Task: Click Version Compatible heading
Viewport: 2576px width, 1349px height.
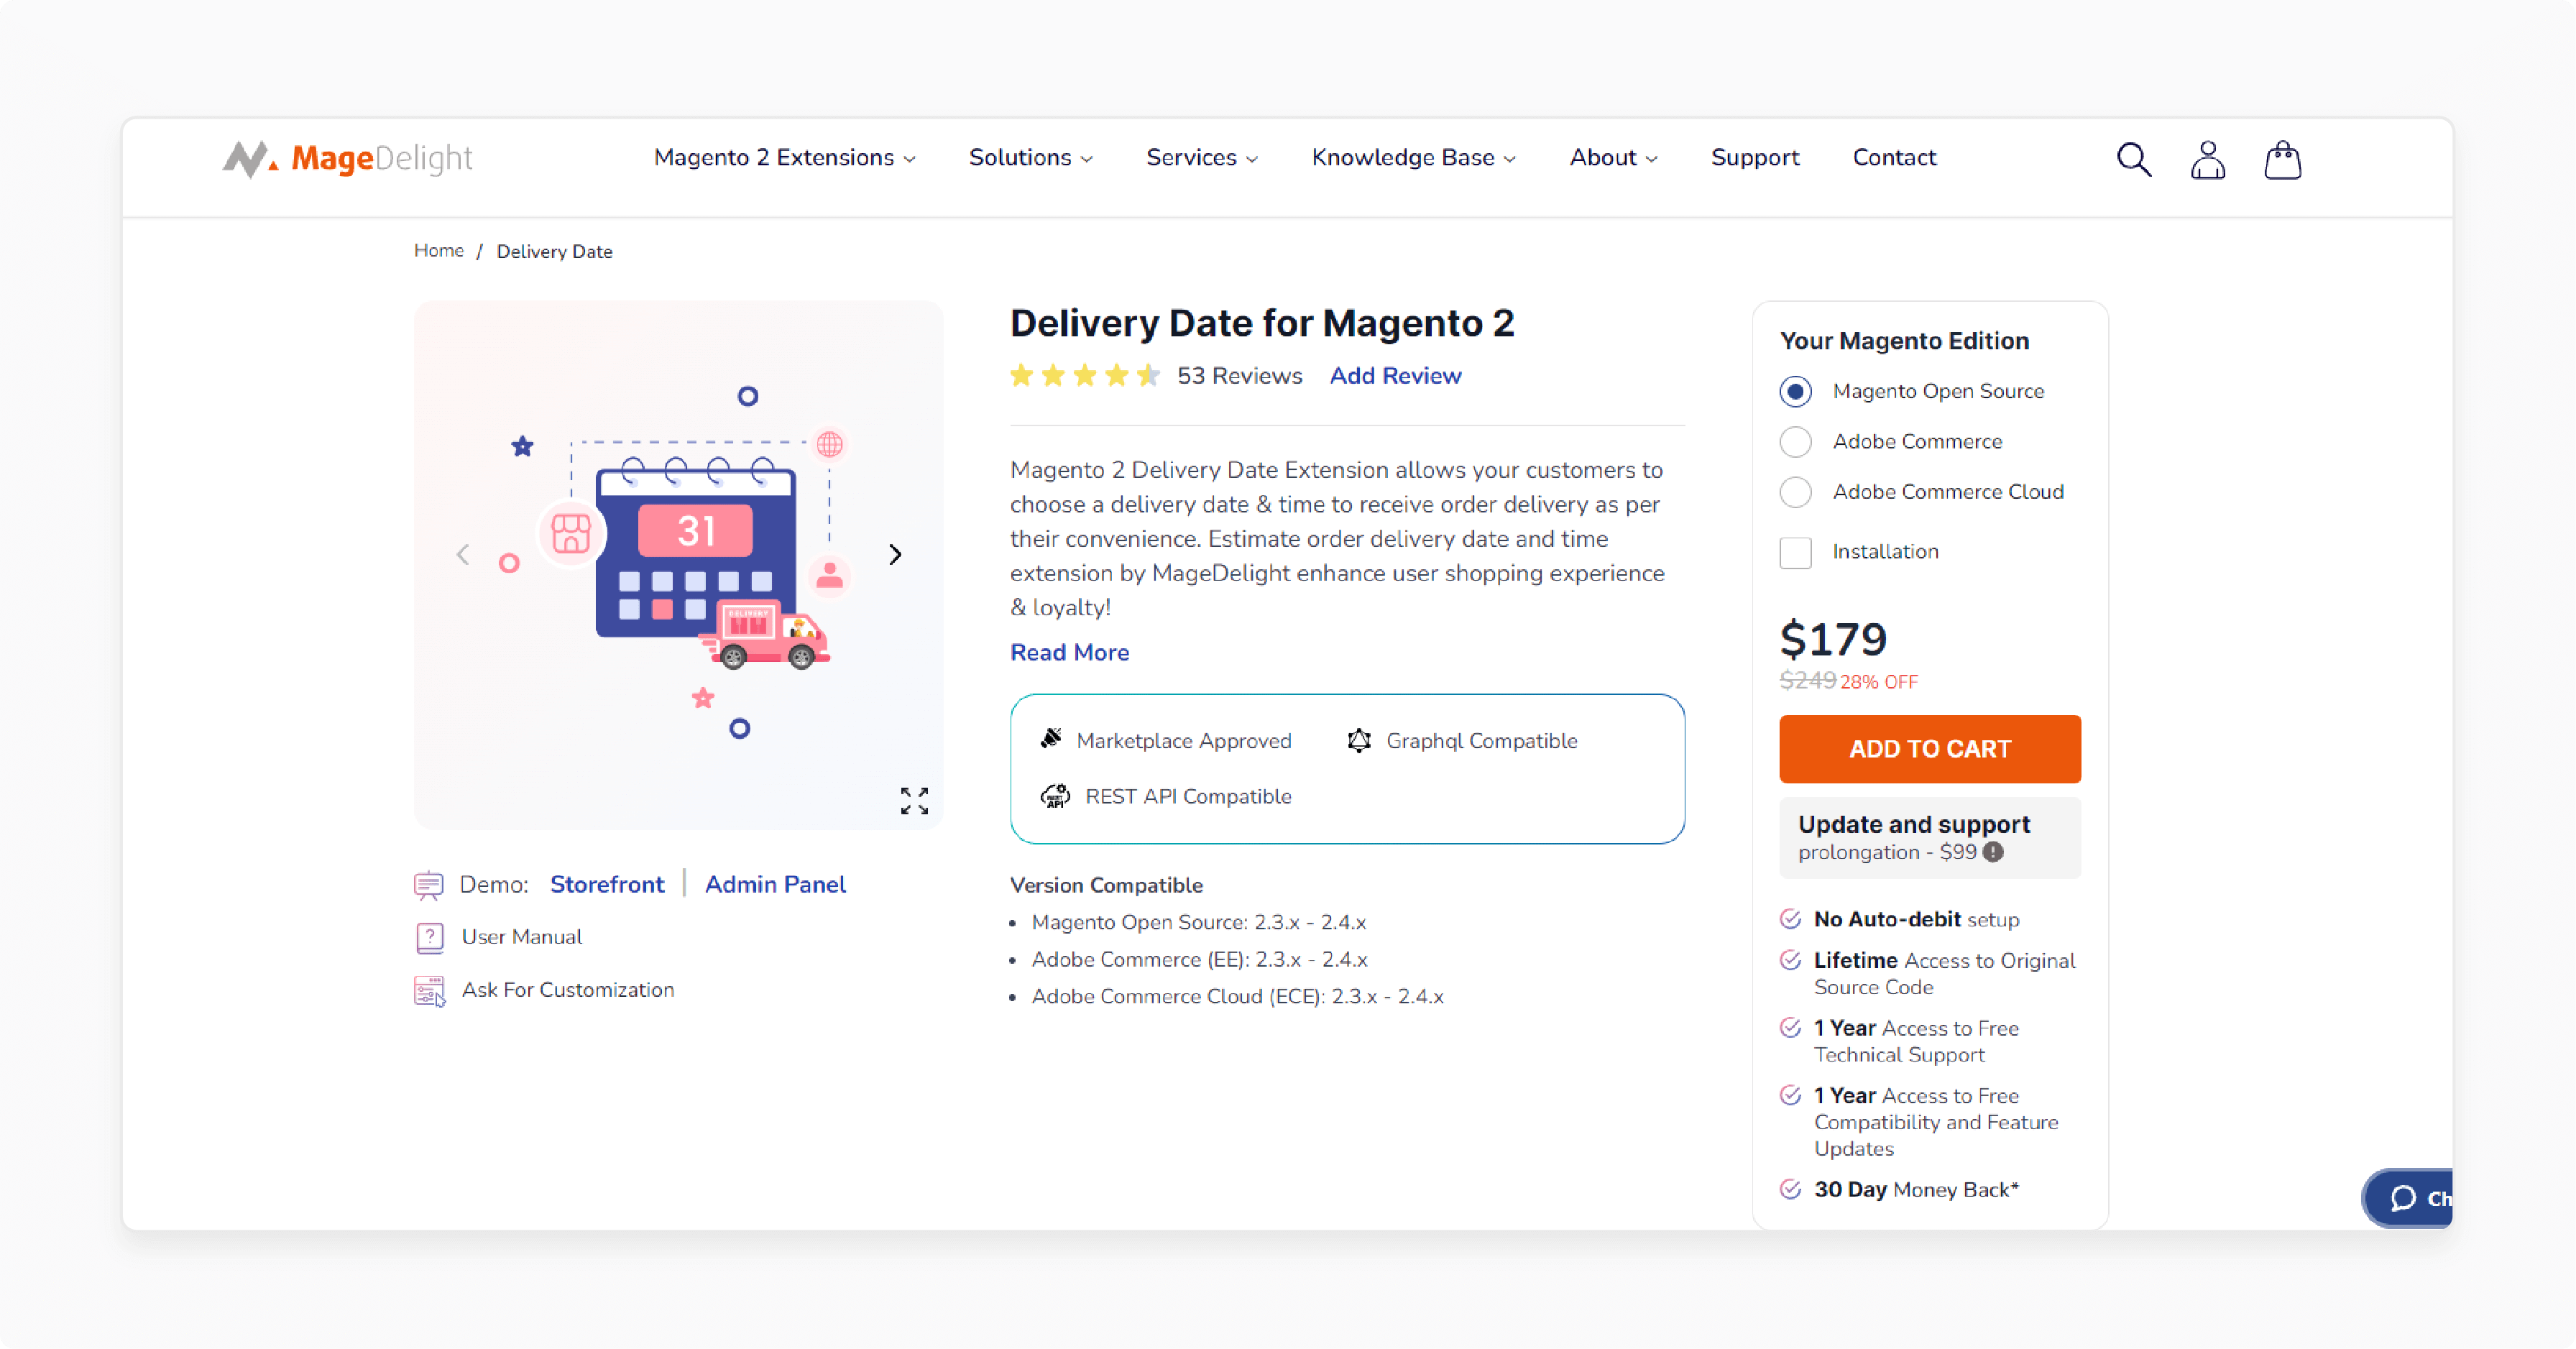Action: 1106,885
